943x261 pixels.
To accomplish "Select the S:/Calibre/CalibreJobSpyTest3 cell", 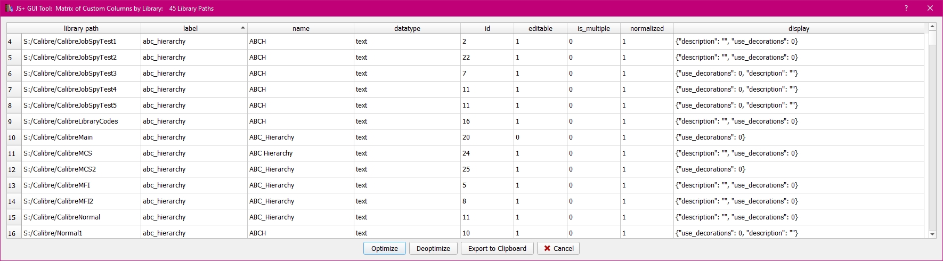I will (x=81, y=74).
